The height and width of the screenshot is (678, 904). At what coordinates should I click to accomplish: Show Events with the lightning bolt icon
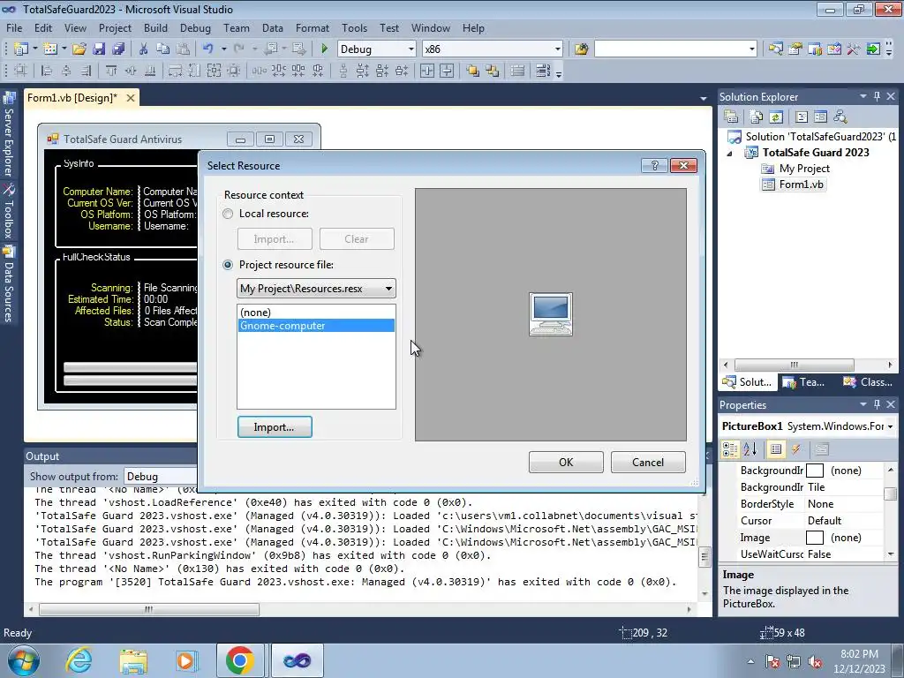[x=796, y=449]
